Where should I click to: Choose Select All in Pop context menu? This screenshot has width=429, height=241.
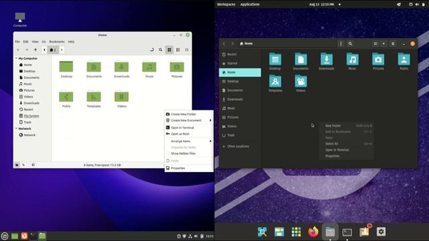pyautogui.click(x=347, y=144)
